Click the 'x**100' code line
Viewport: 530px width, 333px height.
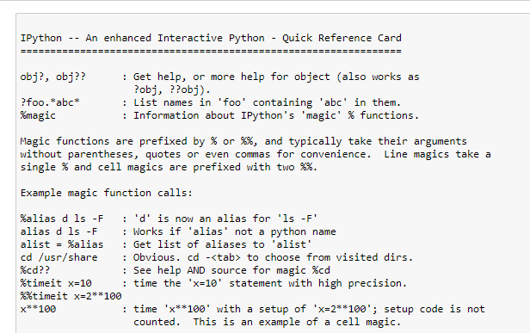38,309
